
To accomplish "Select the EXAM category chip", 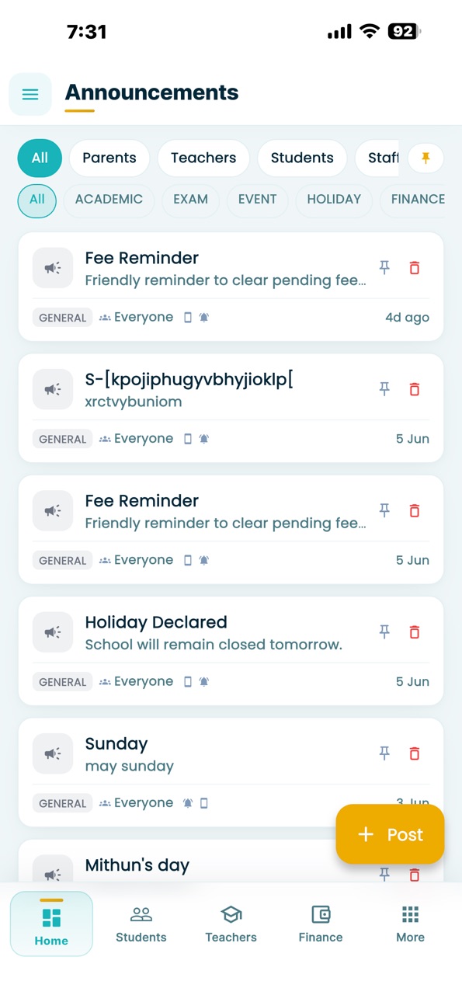I will click(190, 200).
